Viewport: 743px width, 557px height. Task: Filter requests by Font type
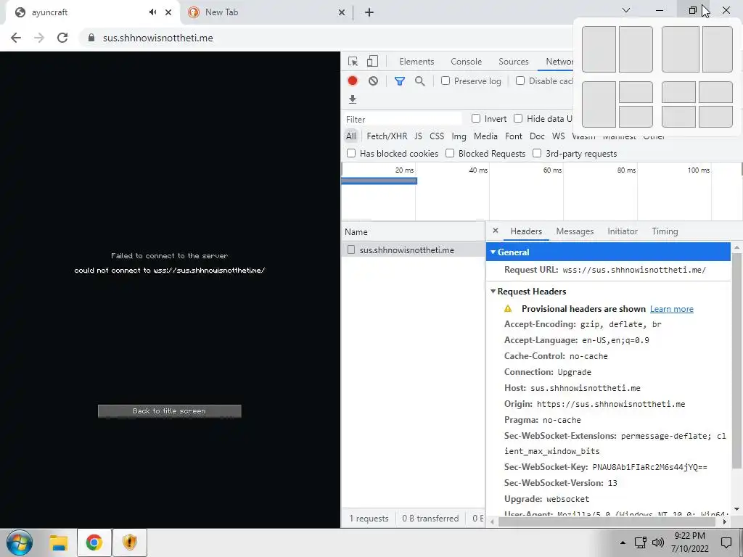(514, 136)
